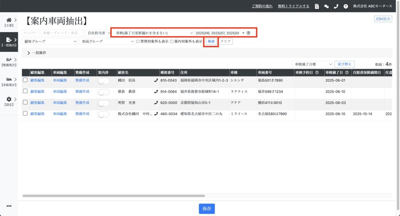400x216 pixels.
Task: Click vehicle number 福島501さ7890
Action: click(x=270, y=80)
